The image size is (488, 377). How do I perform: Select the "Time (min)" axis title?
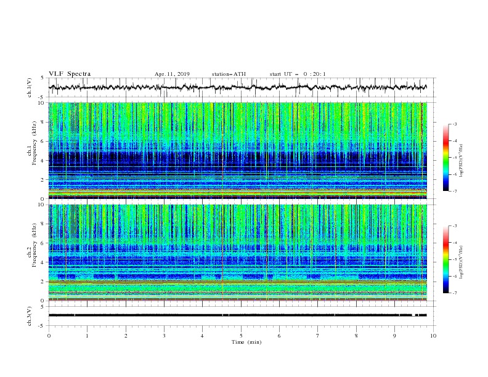[x=246, y=342]
